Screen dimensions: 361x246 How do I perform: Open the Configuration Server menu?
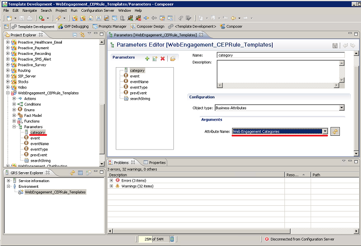(97, 10)
